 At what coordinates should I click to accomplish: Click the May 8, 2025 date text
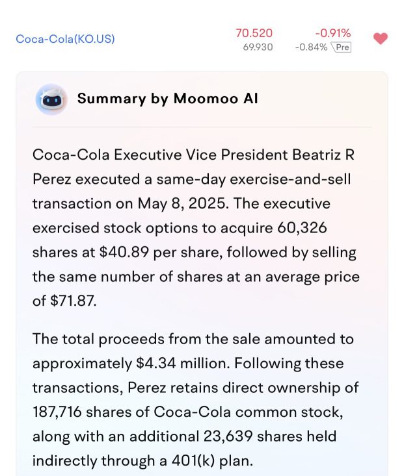click(182, 203)
